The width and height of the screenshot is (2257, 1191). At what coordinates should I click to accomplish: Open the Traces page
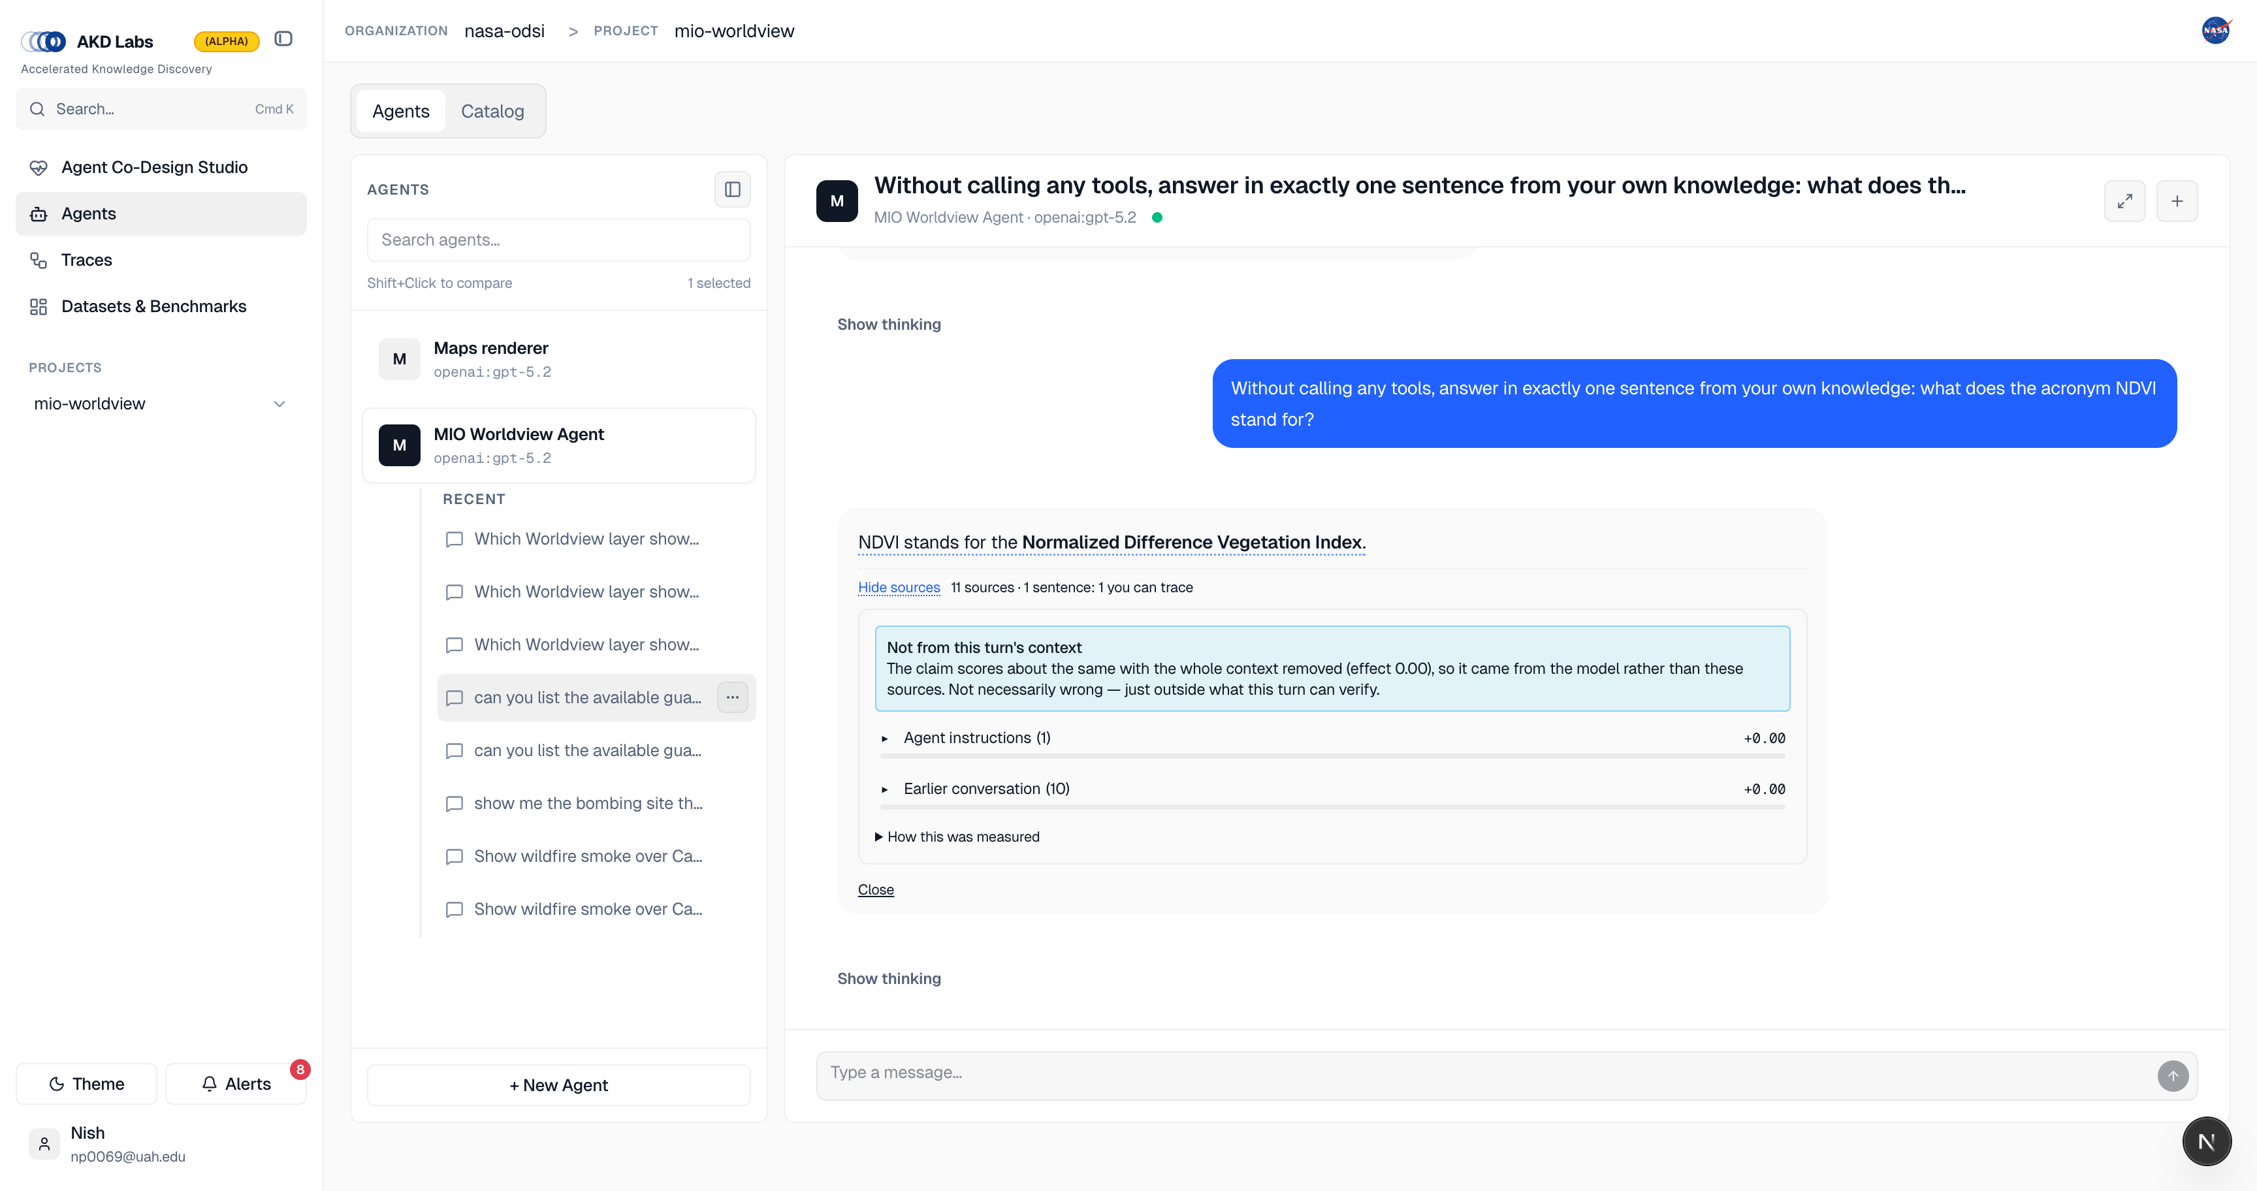click(161, 260)
